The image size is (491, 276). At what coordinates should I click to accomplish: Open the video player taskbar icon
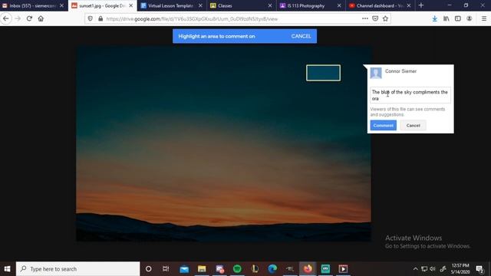[x=343, y=269]
